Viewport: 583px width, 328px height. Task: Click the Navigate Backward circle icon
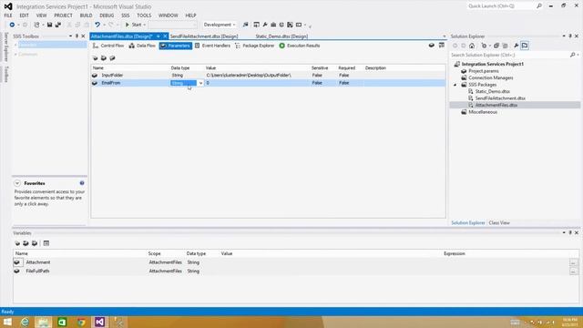pos(12,25)
